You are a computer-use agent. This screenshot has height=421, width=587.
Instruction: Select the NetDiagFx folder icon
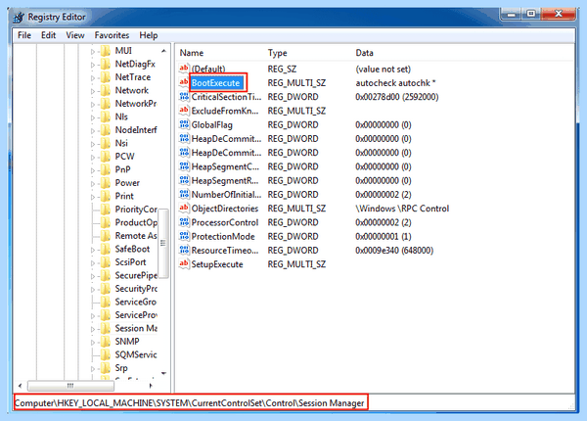point(106,64)
